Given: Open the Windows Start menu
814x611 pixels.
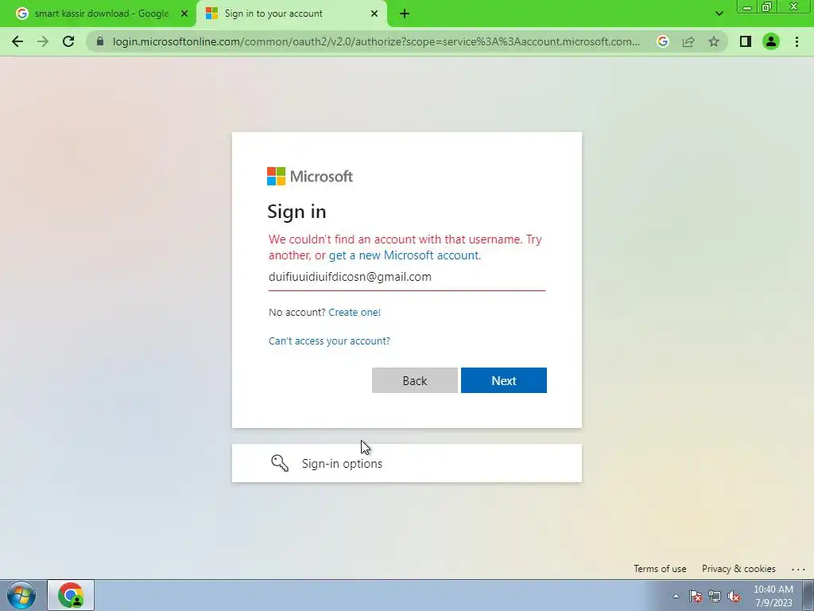Looking at the screenshot, I should pyautogui.click(x=21, y=595).
